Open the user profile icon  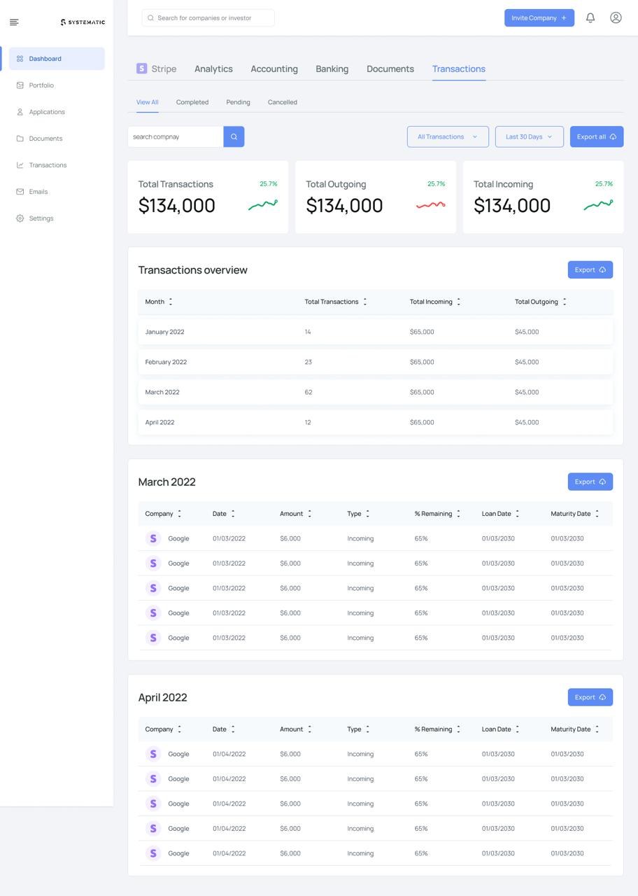pos(616,18)
